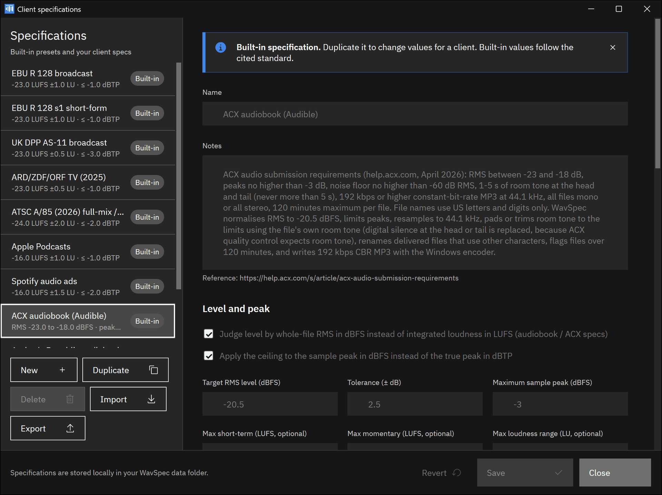Screen dimensions: 662x495
Task: Click the New specification button
Action: coord(44,370)
